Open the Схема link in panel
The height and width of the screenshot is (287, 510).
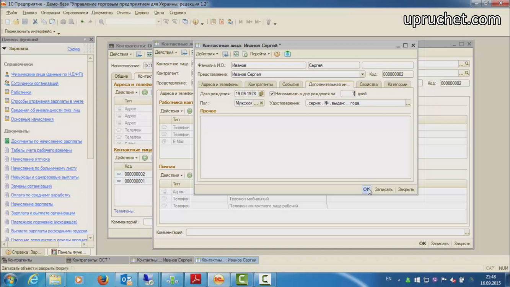[74, 49]
